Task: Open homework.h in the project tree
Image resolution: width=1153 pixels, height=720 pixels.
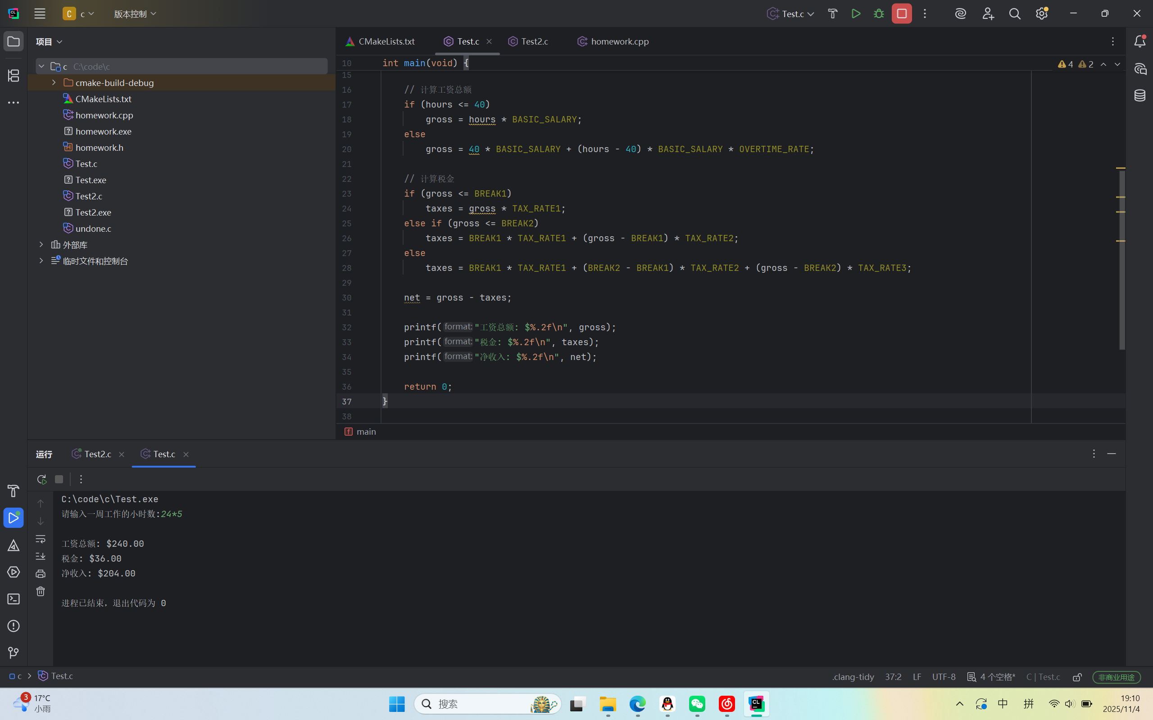Action: click(x=99, y=148)
